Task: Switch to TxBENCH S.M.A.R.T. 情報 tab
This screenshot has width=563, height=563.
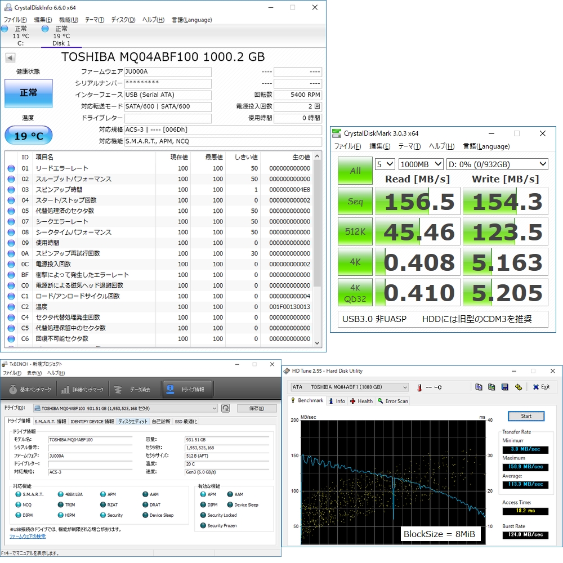Action: point(50,422)
